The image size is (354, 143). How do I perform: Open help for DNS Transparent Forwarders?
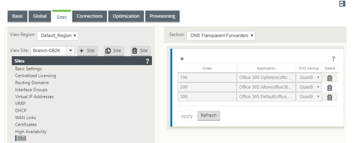(333, 59)
